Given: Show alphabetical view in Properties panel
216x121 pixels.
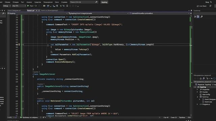Looking at the screenshot, I should pos(198,16).
